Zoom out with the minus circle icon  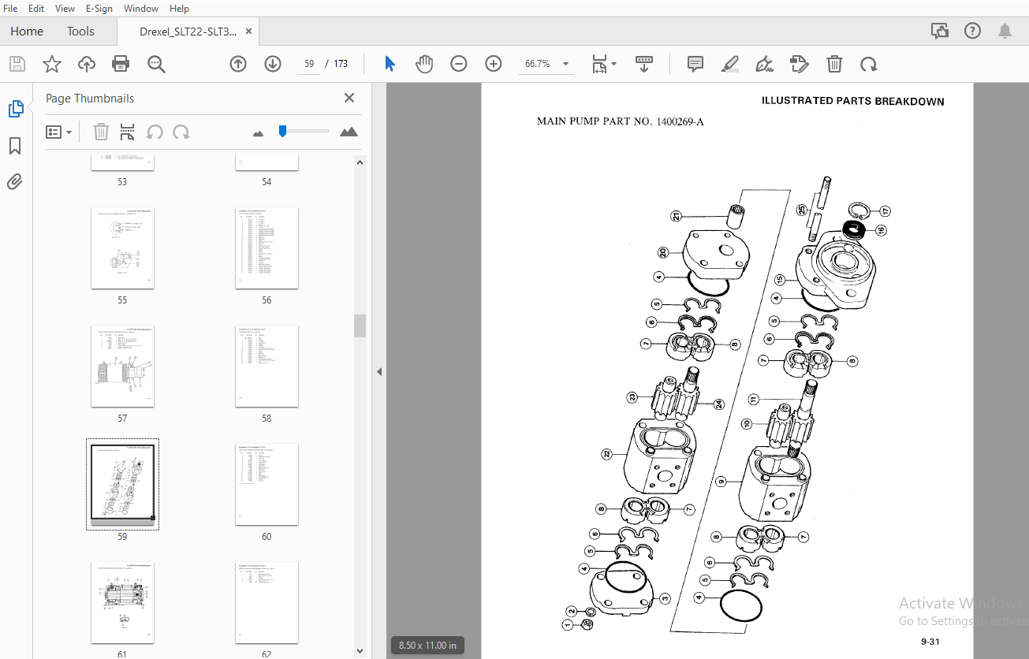(459, 64)
